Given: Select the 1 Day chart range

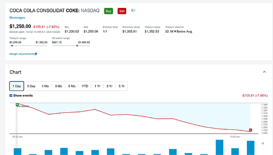Looking at the screenshot, I should [x=17, y=86].
